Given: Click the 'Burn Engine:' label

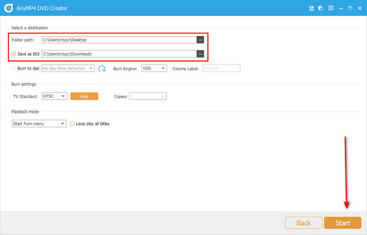Looking at the screenshot, I should pos(125,69).
